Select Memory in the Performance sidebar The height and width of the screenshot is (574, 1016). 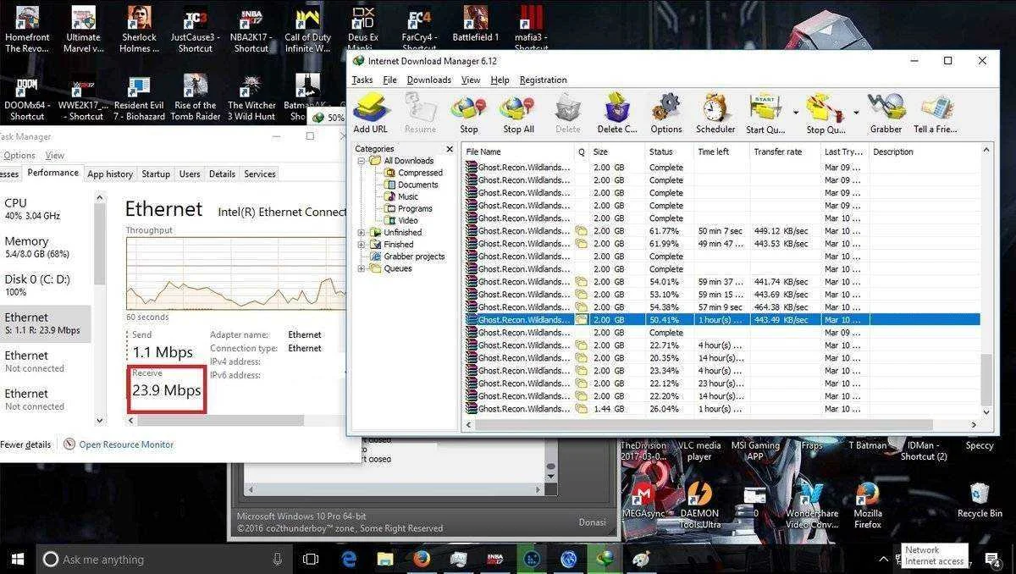pyautogui.click(x=46, y=247)
